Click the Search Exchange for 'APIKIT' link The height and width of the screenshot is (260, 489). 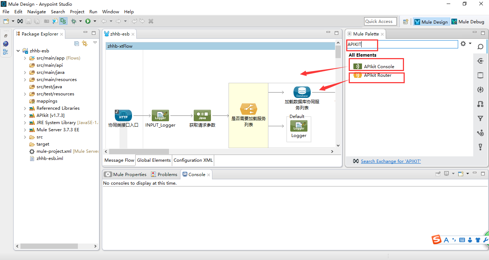[x=391, y=161]
